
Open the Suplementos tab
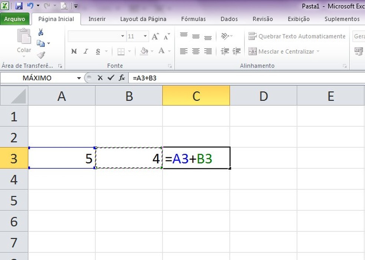coord(342,19)
